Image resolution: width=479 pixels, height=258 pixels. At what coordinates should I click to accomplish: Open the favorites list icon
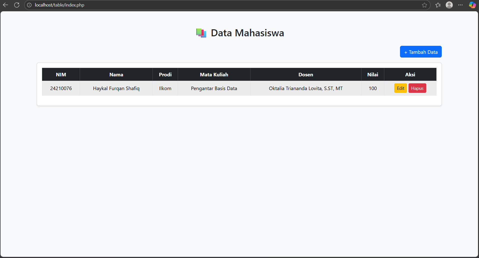tap(438, 5)
